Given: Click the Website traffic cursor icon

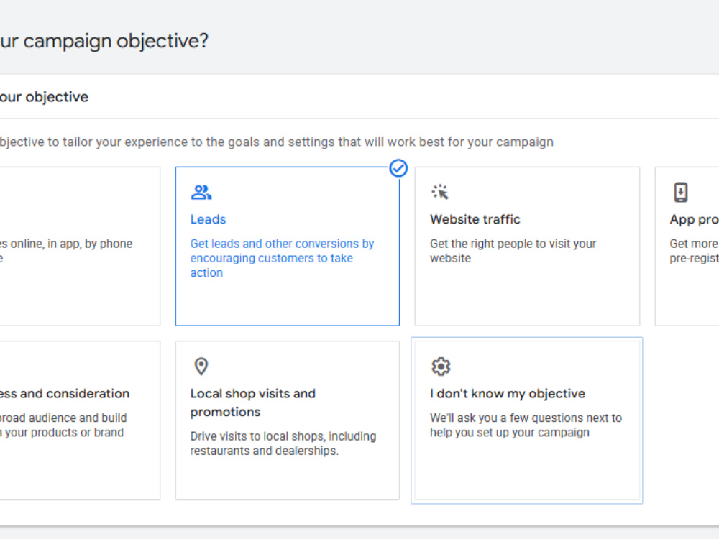Looking at the screenshot, I should (440, 192).
